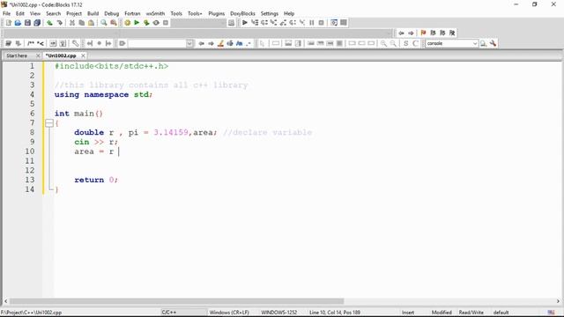Open the Project menu

click(74, 14)
